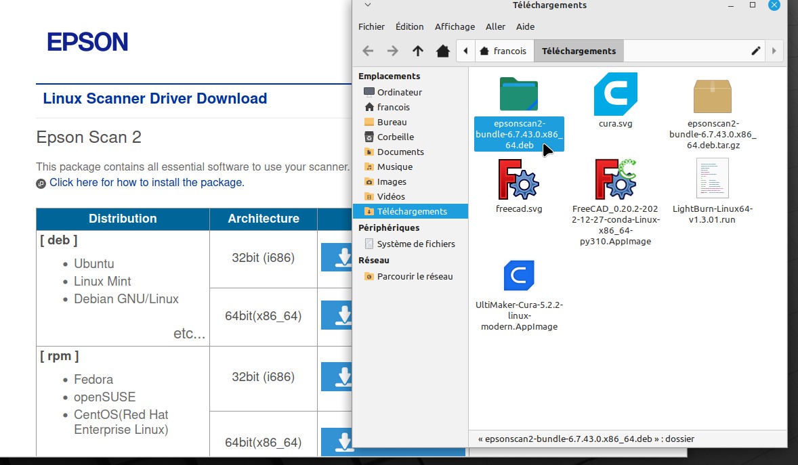The image size is (798, 465).
Task: Click the EPSON logo on the web page
Action: click(x=87, y=42)
